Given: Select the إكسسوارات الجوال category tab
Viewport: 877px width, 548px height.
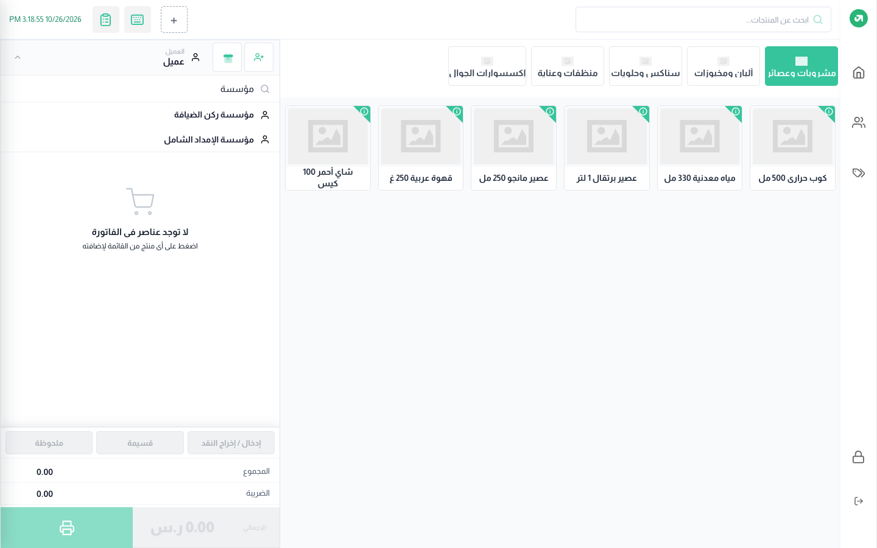Looking at the screenshot, I should (x=487, y=66).
